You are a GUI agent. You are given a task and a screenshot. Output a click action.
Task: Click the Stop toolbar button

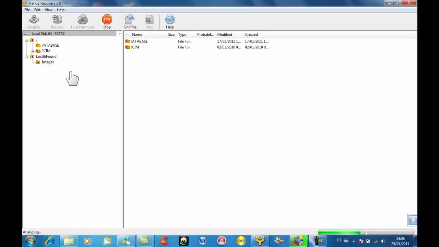[x=107, y=22]
